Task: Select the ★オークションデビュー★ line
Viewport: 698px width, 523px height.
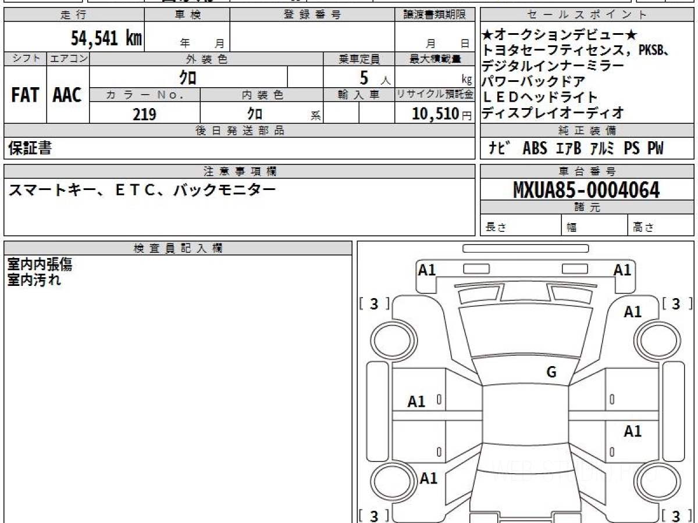Action: (560, 35)
